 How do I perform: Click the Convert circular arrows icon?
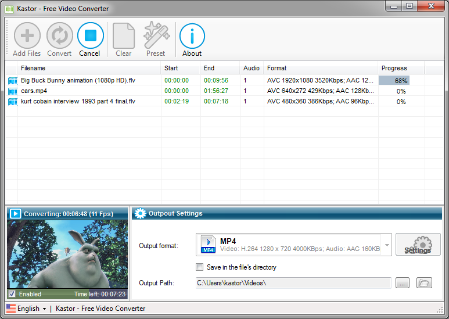[60, 35]
